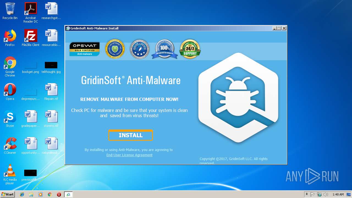Image resolution: width=352 pixels, height=198 pixels.
Task: Click the GridinSoft installer title bar icon
Action: 68,28
